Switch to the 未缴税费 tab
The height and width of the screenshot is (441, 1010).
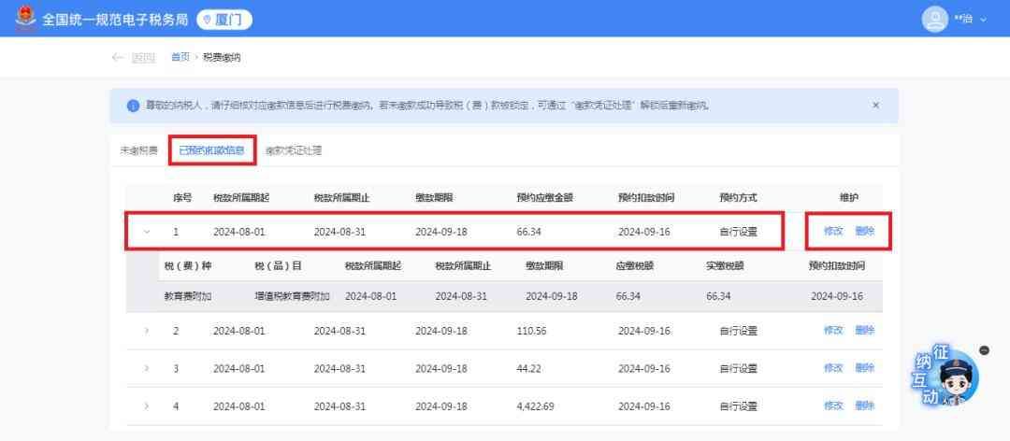[x=138, y=150]
